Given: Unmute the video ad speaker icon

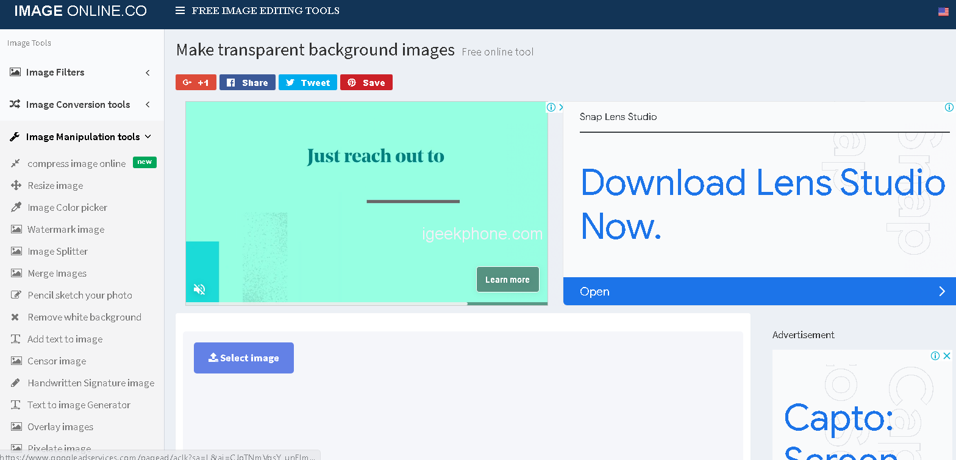Looking at the screenshot, I should point(199,289).
